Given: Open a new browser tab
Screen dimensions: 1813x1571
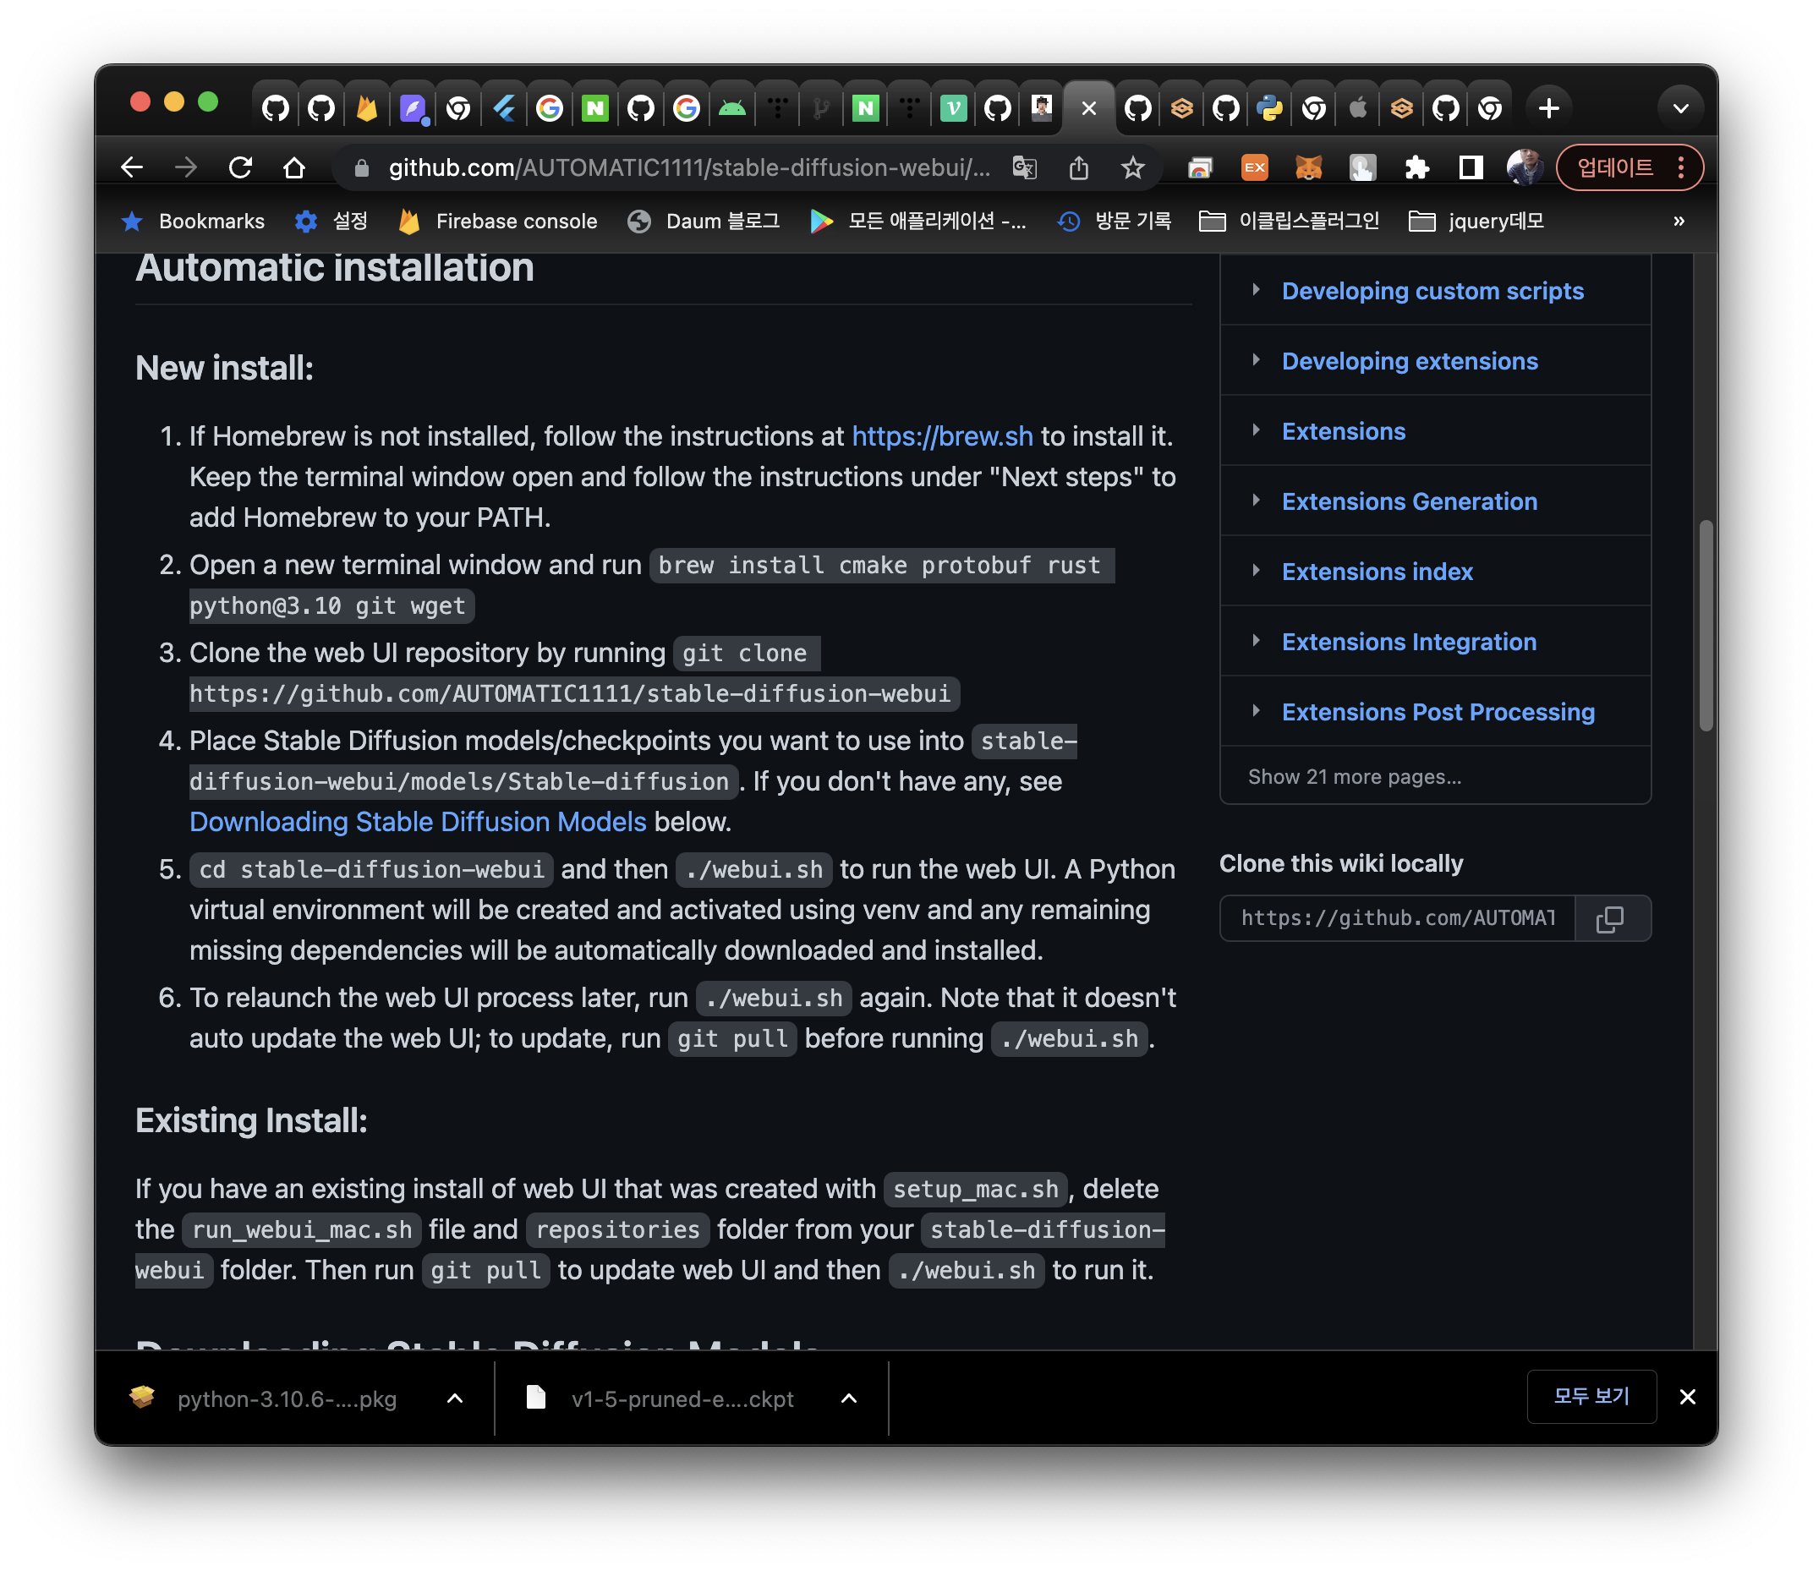Looking at the screenshot, I should point(1549,108).
